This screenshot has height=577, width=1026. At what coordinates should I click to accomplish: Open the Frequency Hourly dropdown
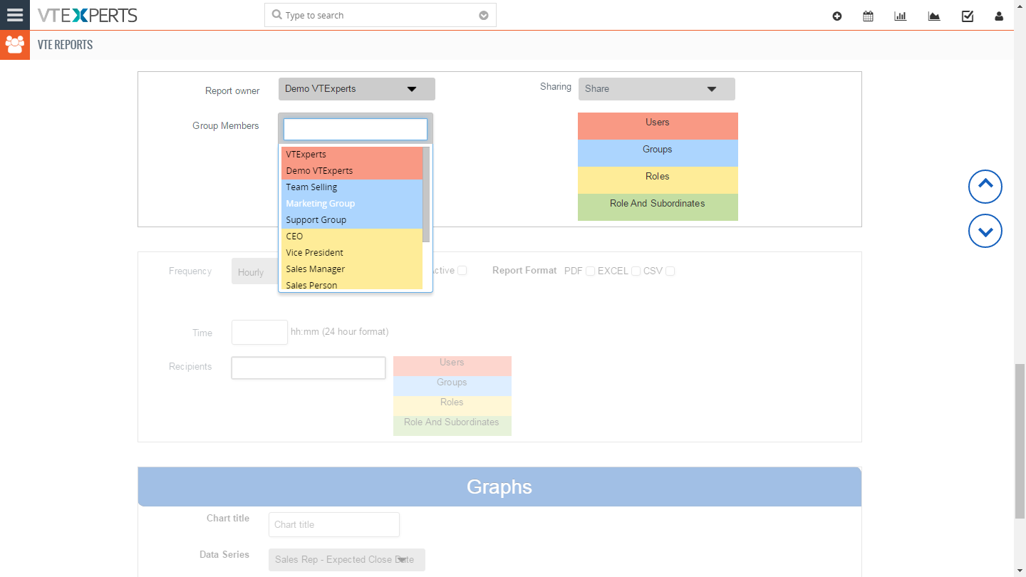(x=254, y=271)
